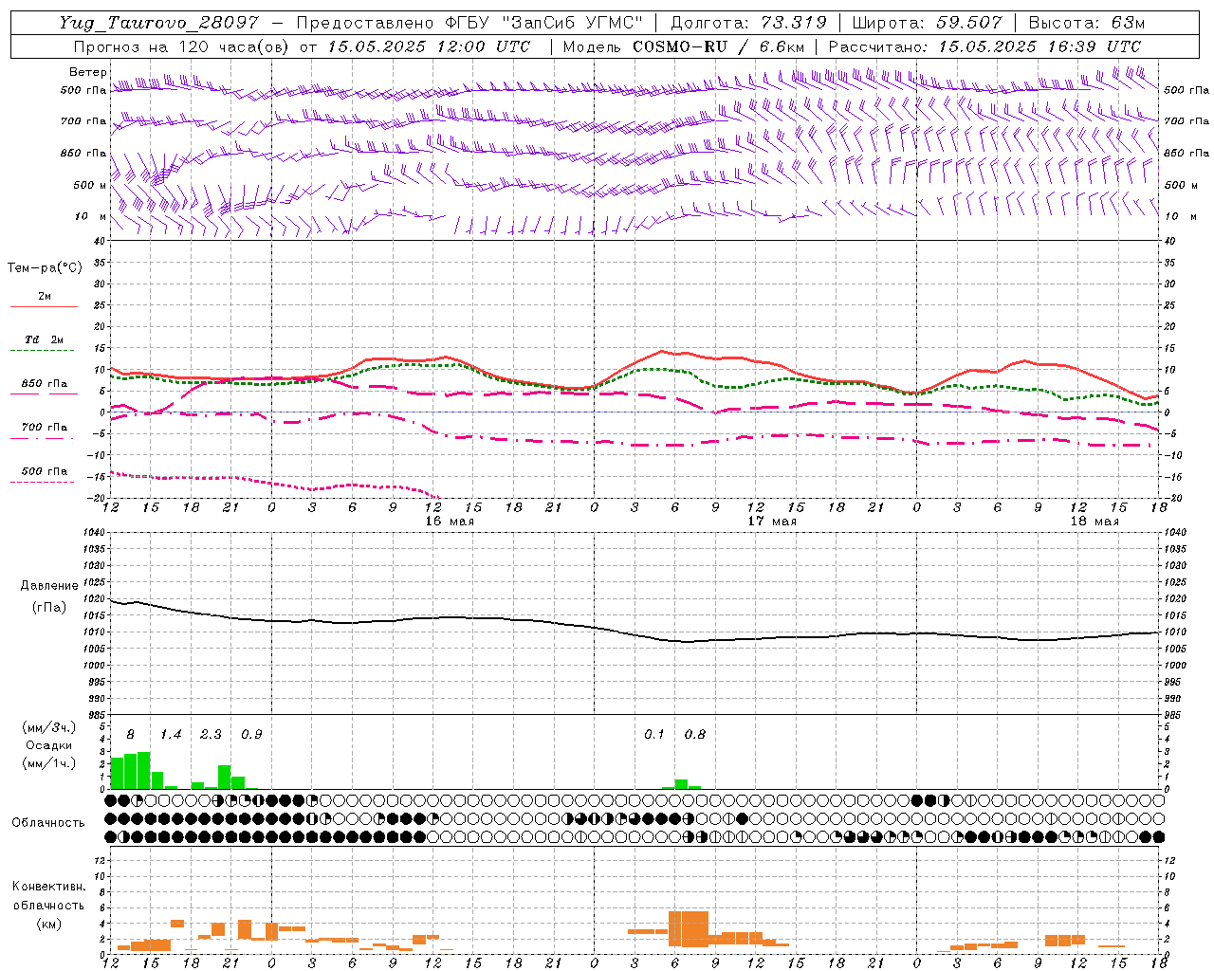Click the "Ветер" wind panel label
The image size is (1214, 971).
(87, 72)
